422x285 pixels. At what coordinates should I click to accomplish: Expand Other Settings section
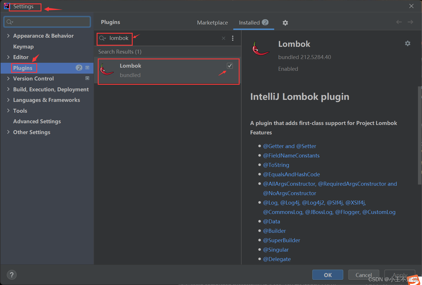(8, 132)
